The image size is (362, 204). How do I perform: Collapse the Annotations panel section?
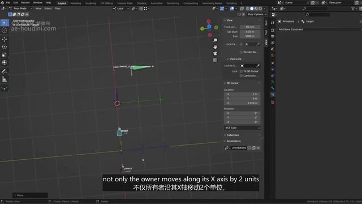[232, 141]
